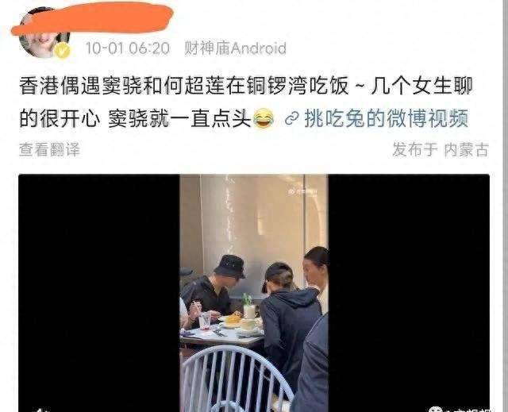Image resolution: width=508 pixels, height=412 pixels.
Task: Open the 10-01 06:20 post timestamp
Action: click(127, 48)
